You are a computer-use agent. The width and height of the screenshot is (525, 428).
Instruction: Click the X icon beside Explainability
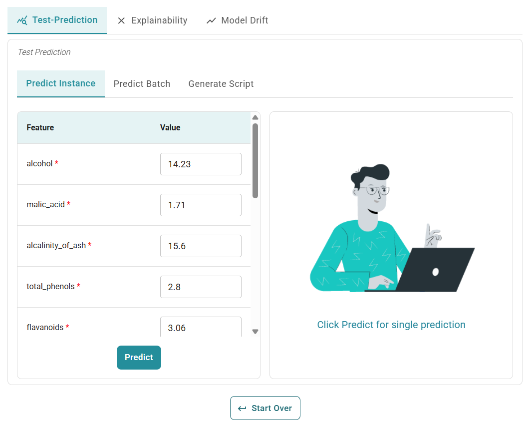click(121, 20)
